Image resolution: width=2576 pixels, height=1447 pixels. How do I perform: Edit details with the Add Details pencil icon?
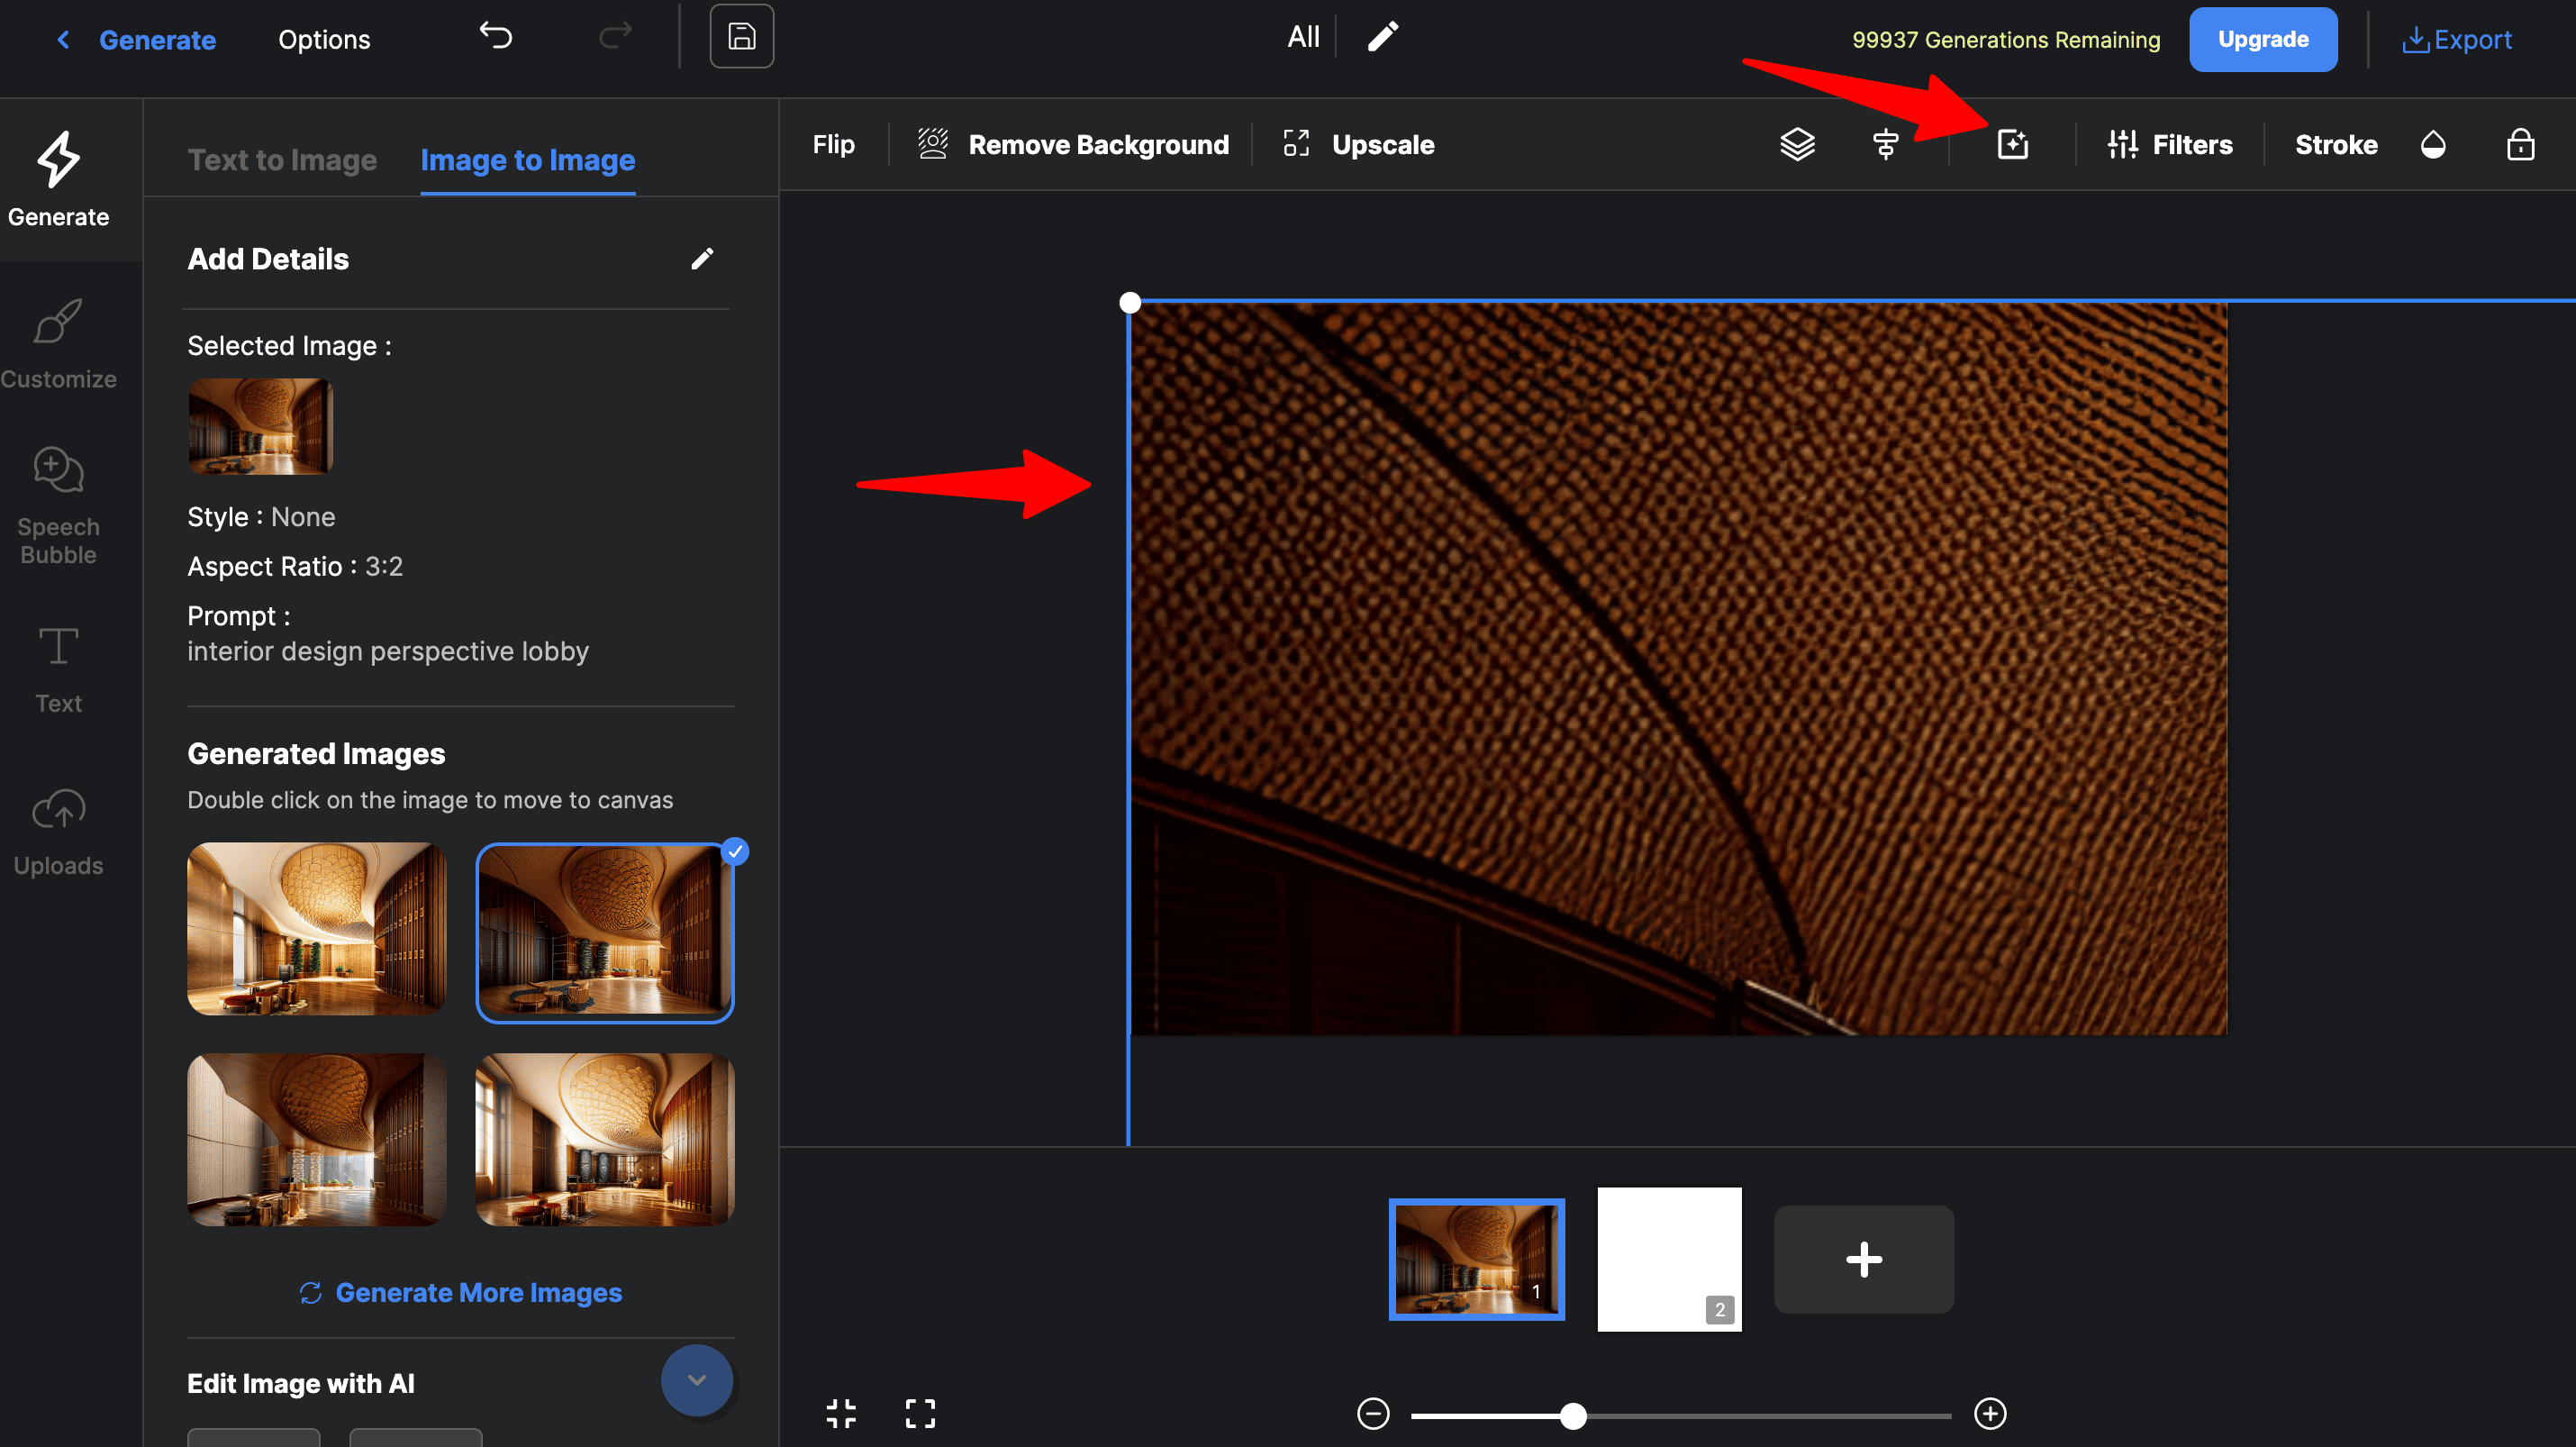coord(702,259)
